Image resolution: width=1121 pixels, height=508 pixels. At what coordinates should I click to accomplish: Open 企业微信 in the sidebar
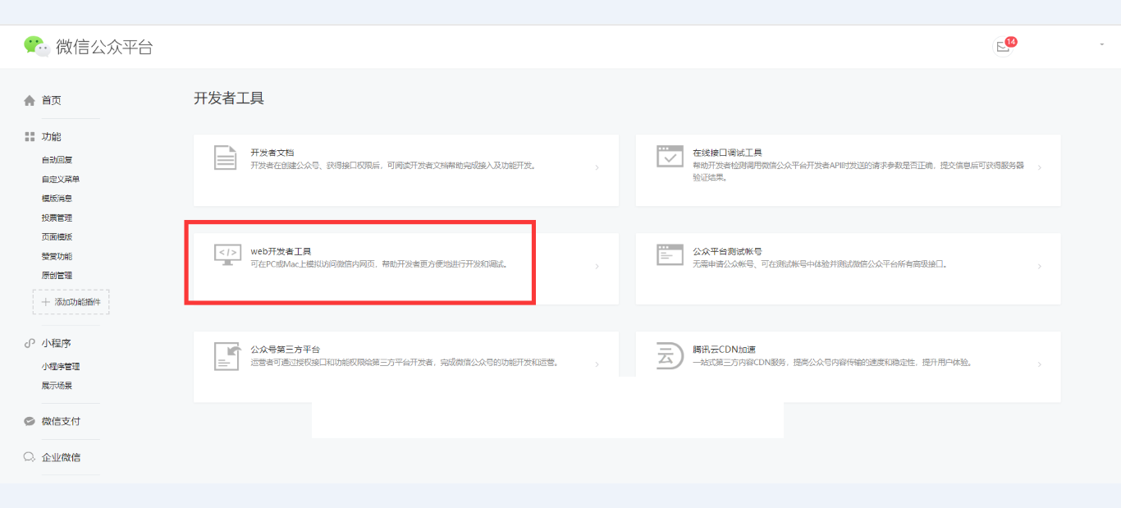[x=62, y=457]
